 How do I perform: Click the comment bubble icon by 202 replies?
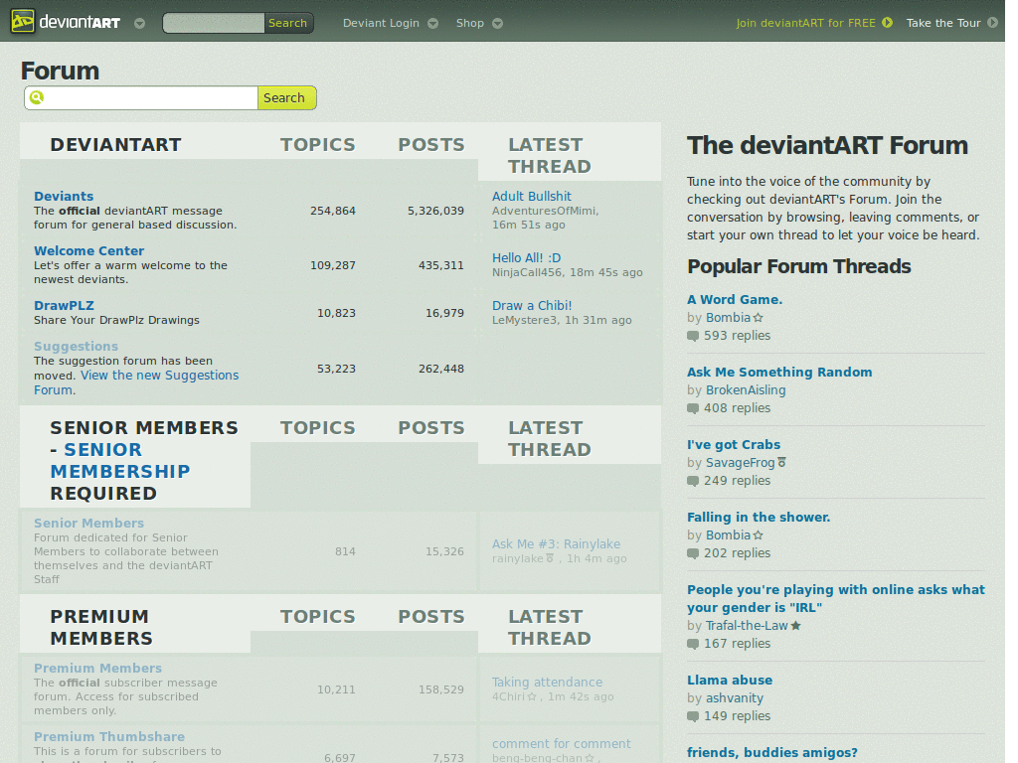pos(693,554)
